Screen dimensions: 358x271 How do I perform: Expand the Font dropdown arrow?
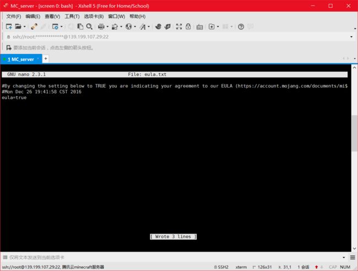[149, 26]
